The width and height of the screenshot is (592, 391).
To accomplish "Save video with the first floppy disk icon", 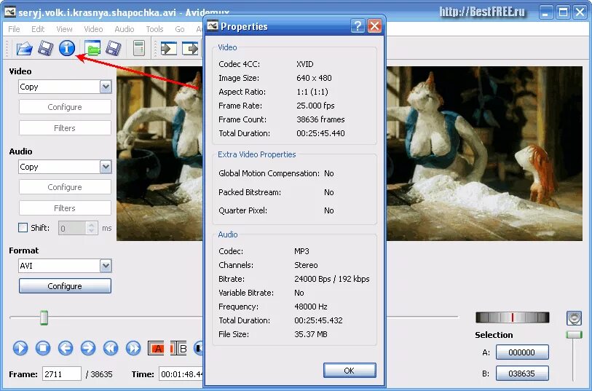I will pos(46,48).
